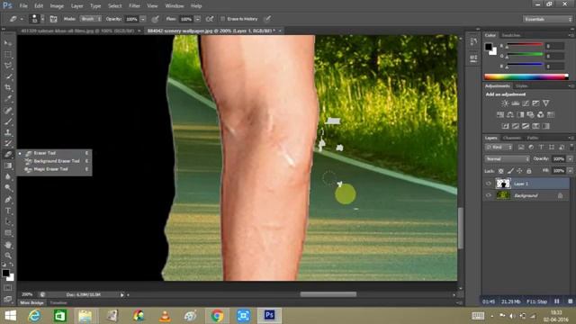
Task: Click the color spectrum ramp
Action: coord(526,76)
